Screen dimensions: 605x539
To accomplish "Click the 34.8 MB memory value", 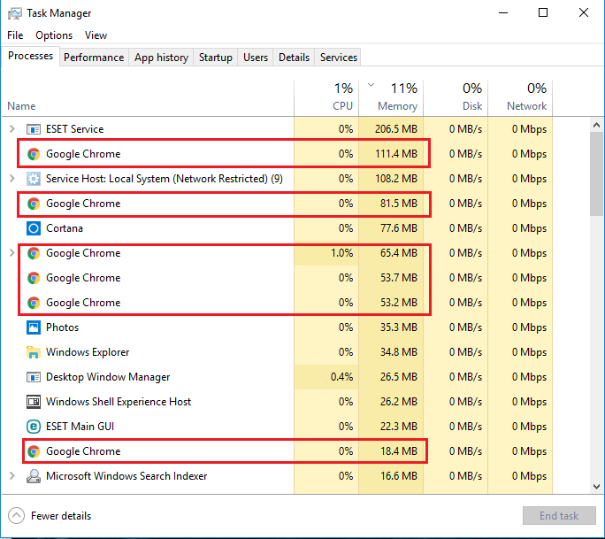I will pyautogui.click(x=399, y=352).
